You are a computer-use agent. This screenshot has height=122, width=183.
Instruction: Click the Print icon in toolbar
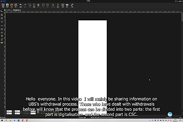pos(12,5)
